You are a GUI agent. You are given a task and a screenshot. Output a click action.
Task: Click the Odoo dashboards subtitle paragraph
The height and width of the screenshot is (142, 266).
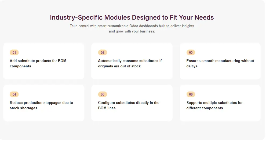pyautogui.click(x=132, y=28)
